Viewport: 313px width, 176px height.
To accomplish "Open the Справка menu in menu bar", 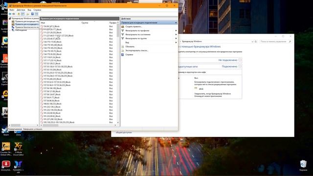I will 37,10.
